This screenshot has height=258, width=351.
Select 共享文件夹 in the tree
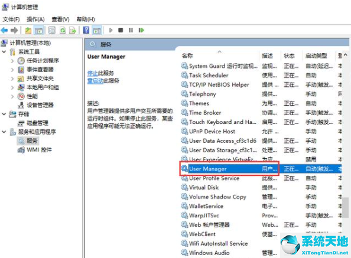point(40,79)
